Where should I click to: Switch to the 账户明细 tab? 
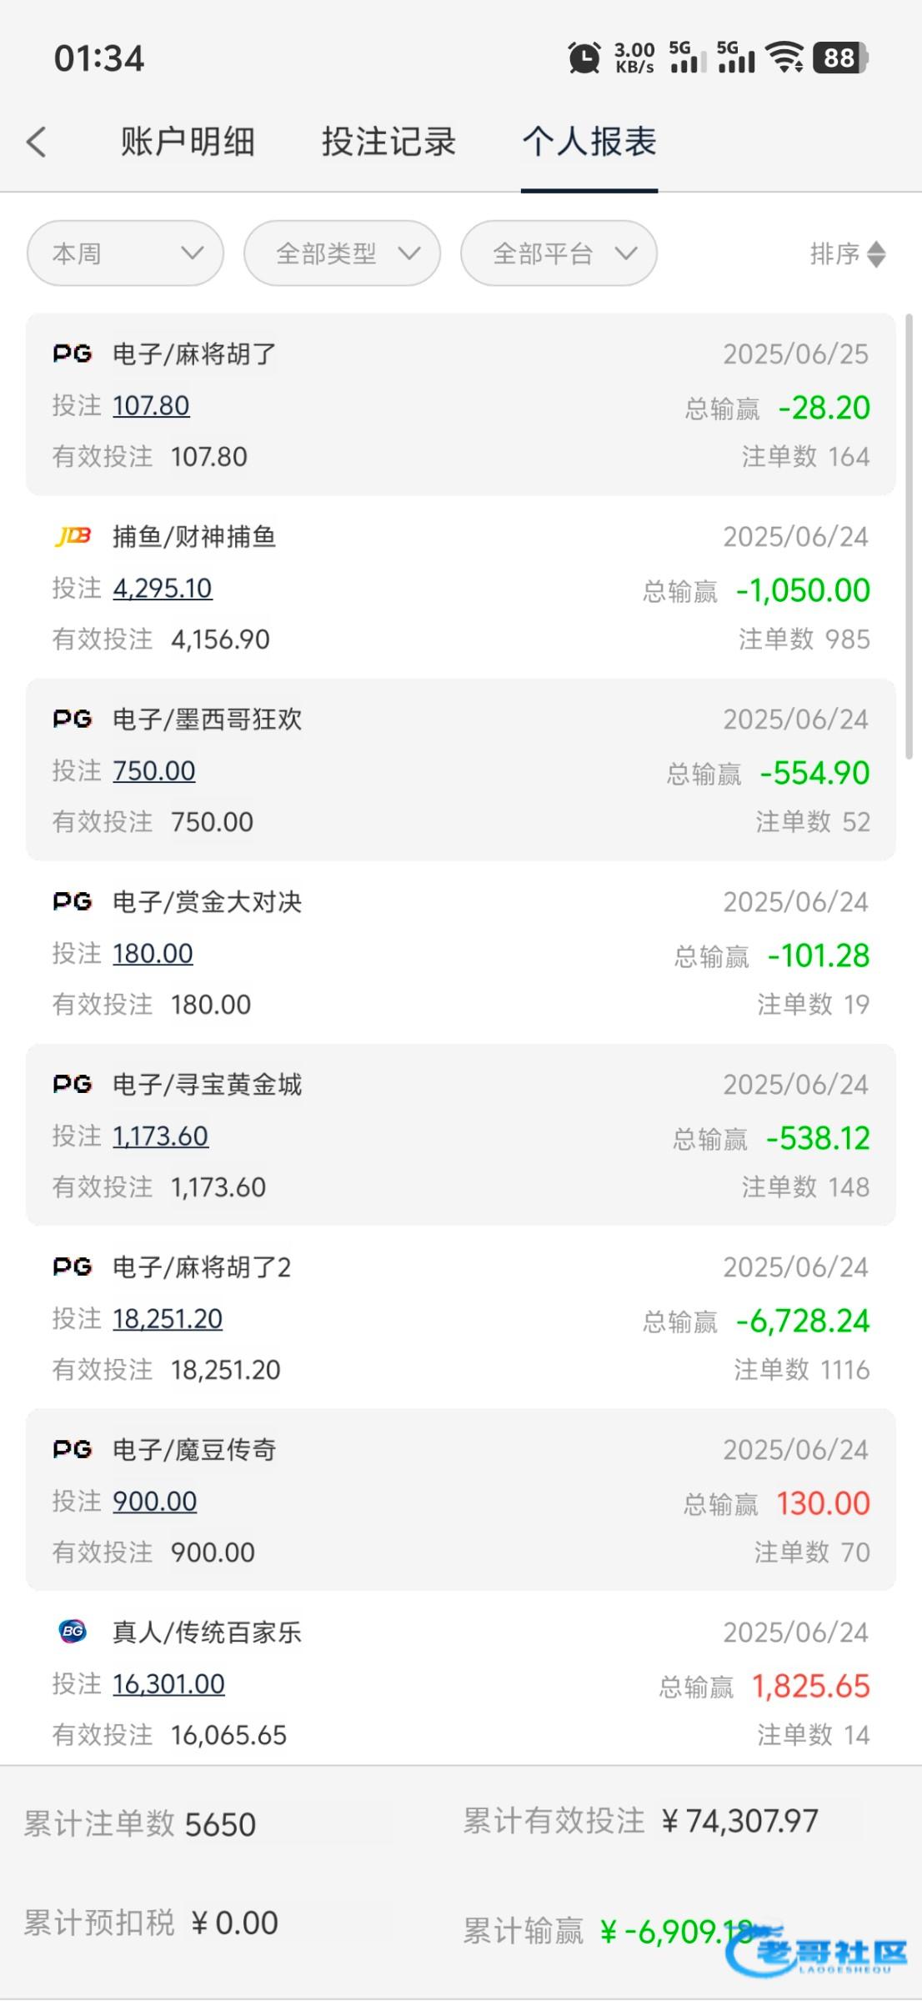pos(188,142)
